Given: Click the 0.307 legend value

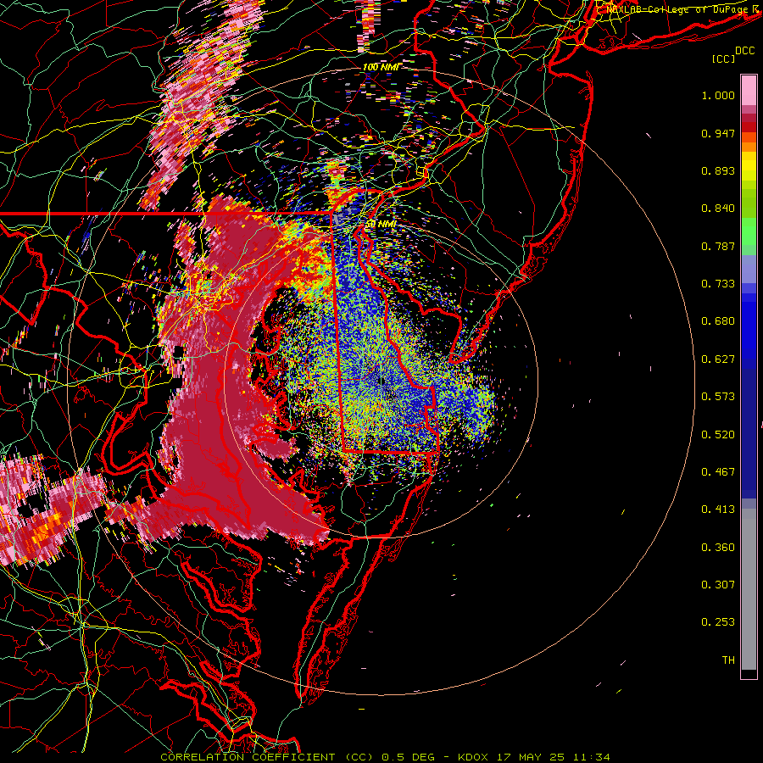Looking at the screenshot, I should (x=718, y=585).
